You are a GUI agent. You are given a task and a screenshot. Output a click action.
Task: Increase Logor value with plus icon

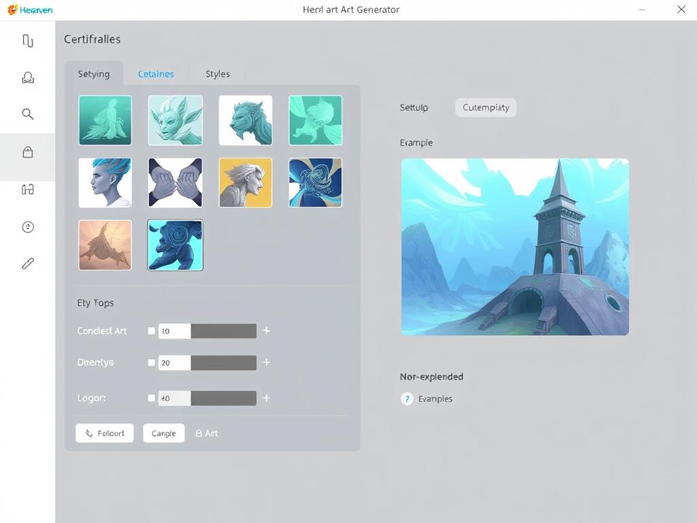(266, 398)
